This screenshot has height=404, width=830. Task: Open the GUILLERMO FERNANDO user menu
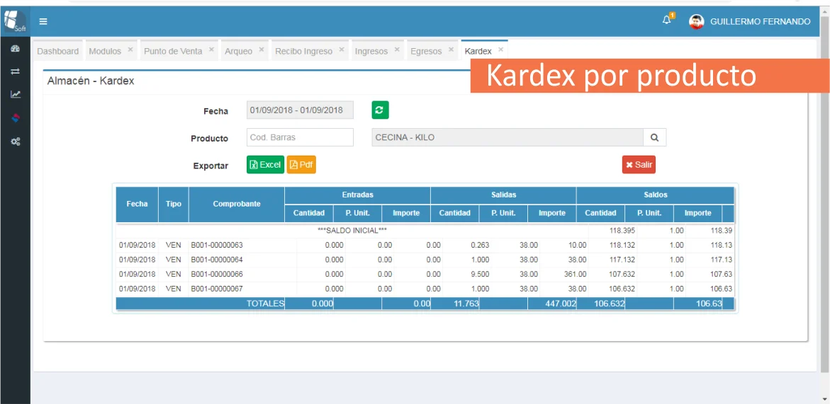click(750, 21)
